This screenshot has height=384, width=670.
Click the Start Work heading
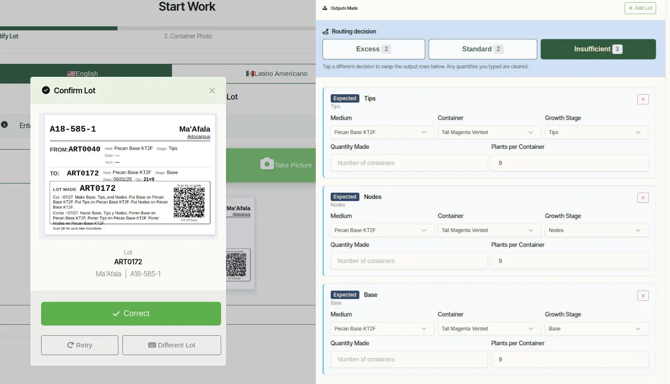187,7
